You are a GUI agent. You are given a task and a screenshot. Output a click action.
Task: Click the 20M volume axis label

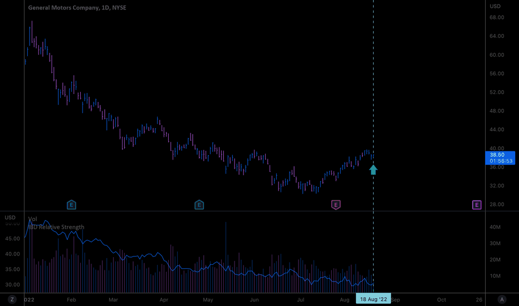pyautogui.click(x=495, y=259)
